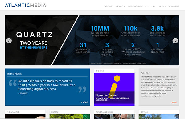
Task: Click More in the In the News panel
Action: point(84,102)
